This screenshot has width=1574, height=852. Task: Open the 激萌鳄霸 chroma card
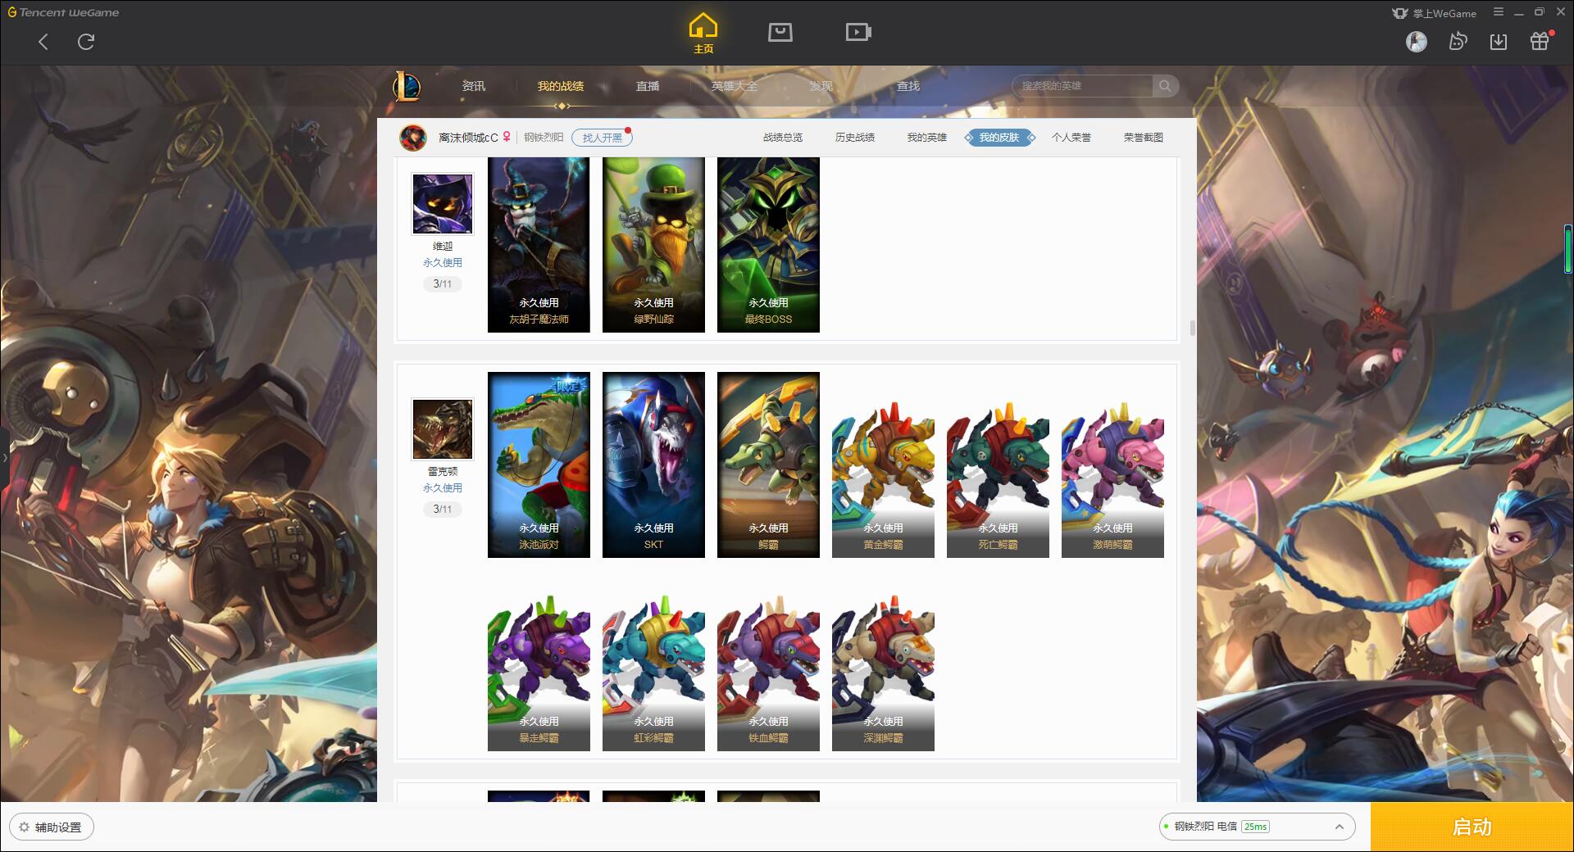pyautogui.click(x=1112, y=479)
